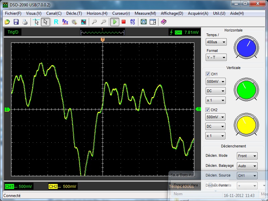Click the cyan R reference icon
The height and width of the screenshot is (201, 268).
pyautogui.click(x=56, y=22)
